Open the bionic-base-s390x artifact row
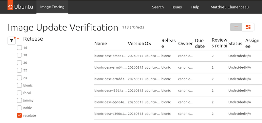 (178, 114)
